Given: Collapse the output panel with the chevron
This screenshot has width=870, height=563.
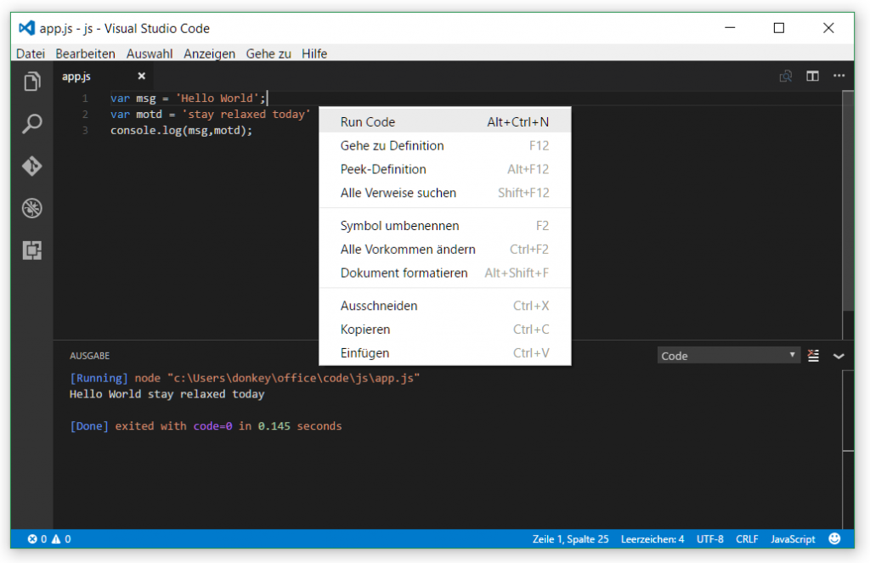Looking at the screenshot, I should (x=839, y=356).
